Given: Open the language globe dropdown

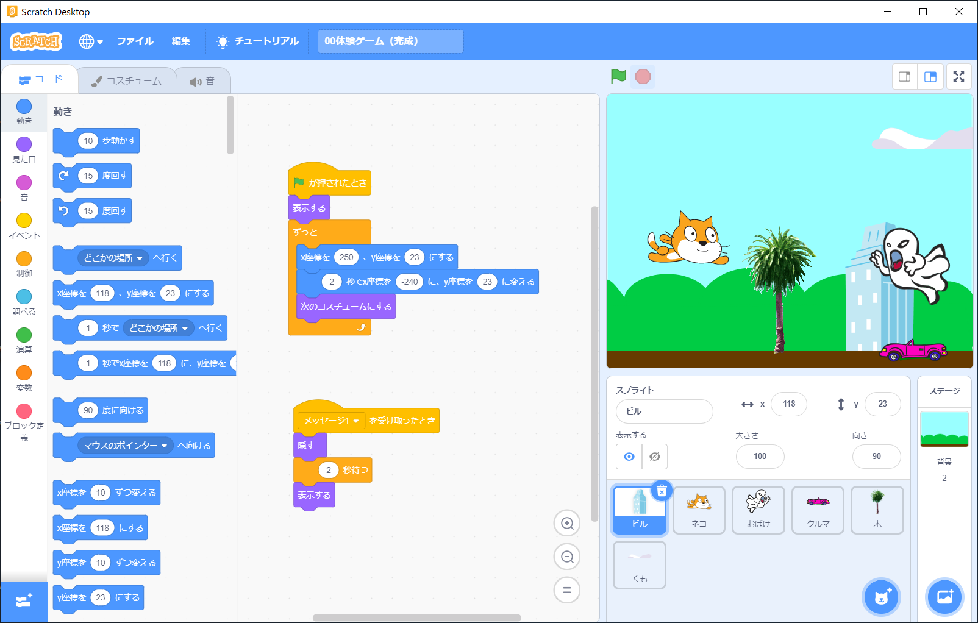Looking at the screenshot, I should [91, 41].
